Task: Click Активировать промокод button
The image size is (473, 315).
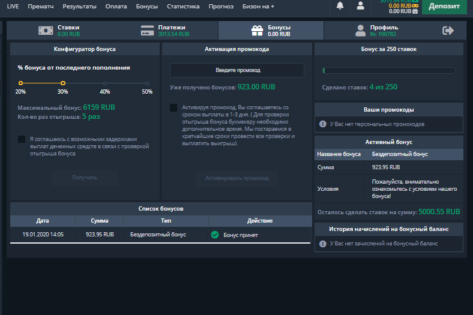Action: tap(237, 178)
